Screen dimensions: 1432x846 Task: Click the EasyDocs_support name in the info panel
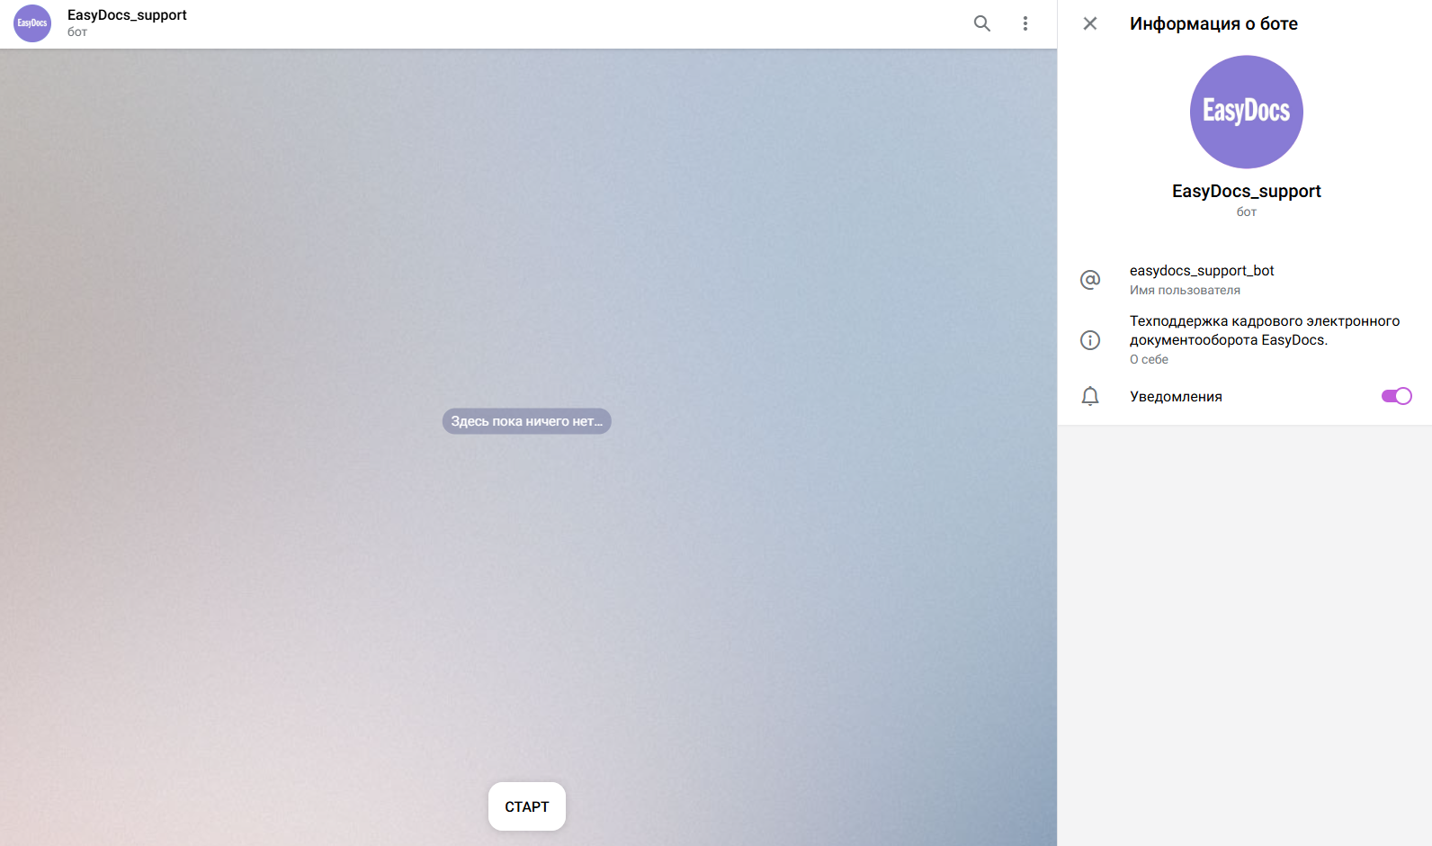(x=1247, y=191)
